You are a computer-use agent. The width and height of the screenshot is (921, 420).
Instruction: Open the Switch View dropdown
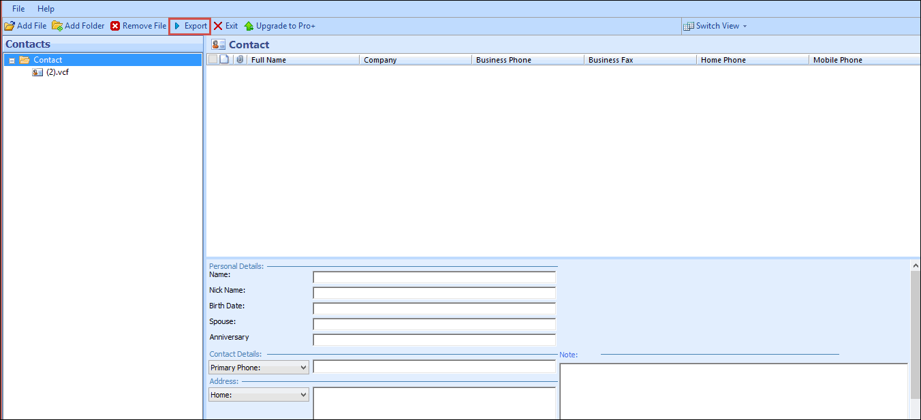(715, 26)
